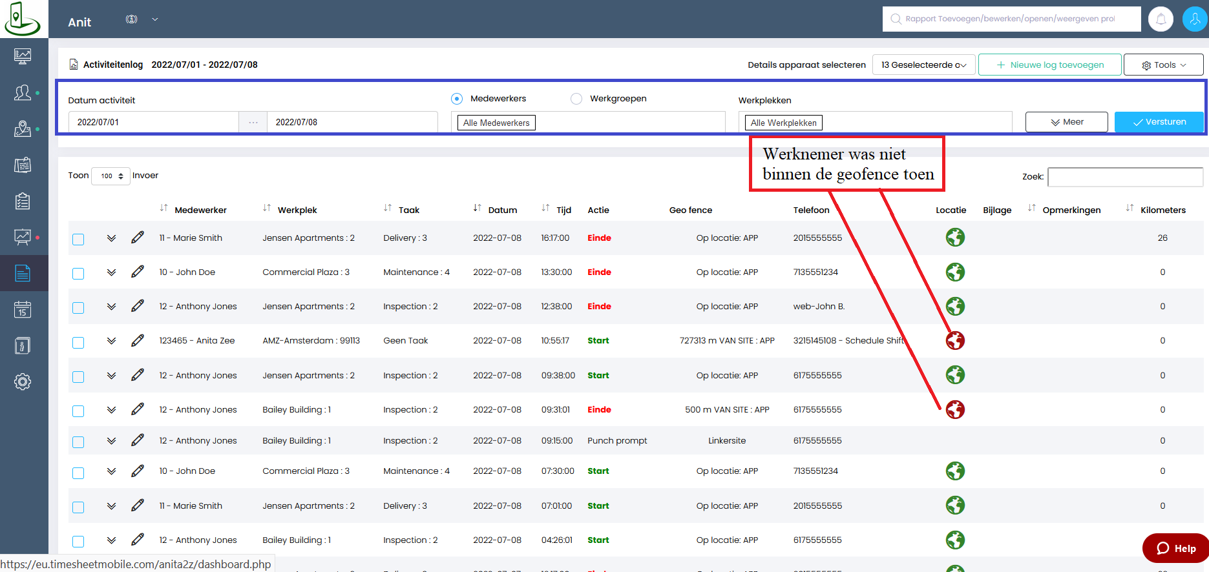Select the Medewerkers radio button
Image resolution: width=1209 pixels, height=572 pixels.
pos(457,99)
